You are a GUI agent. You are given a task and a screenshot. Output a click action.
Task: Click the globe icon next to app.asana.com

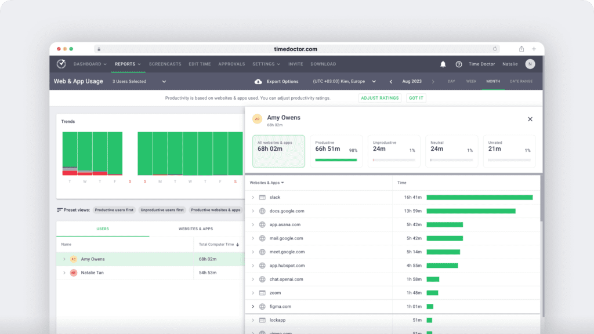coord(261,224)
